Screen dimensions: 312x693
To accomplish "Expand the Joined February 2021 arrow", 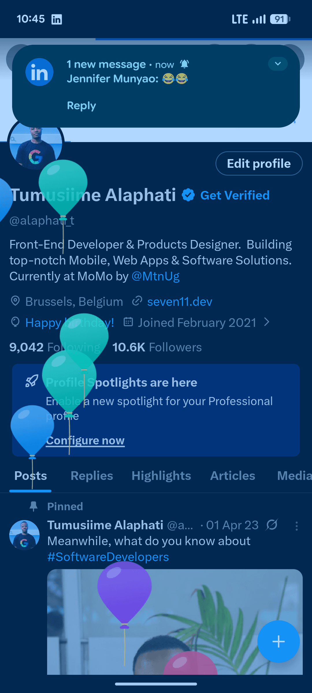I will click(x=267, y=322).
